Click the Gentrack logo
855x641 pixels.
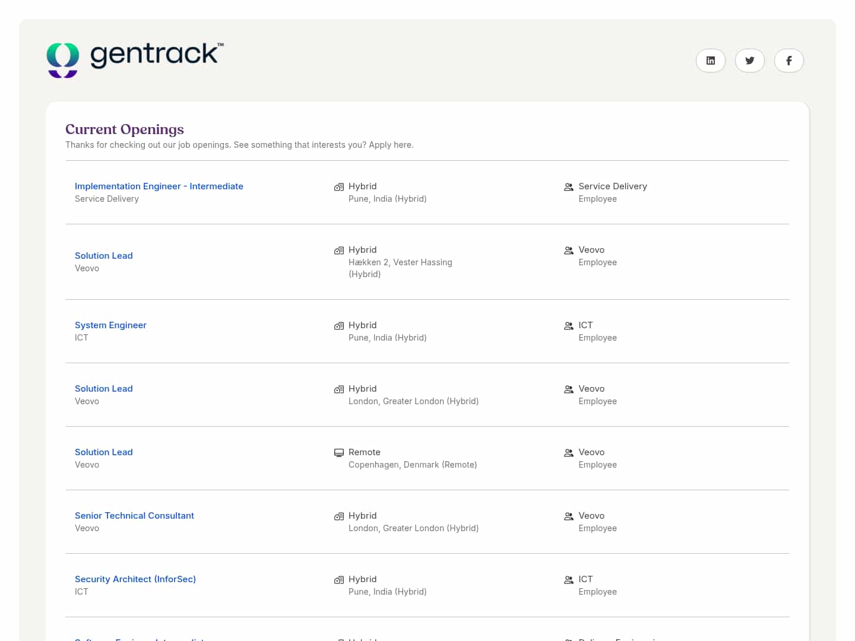(135, 60)
